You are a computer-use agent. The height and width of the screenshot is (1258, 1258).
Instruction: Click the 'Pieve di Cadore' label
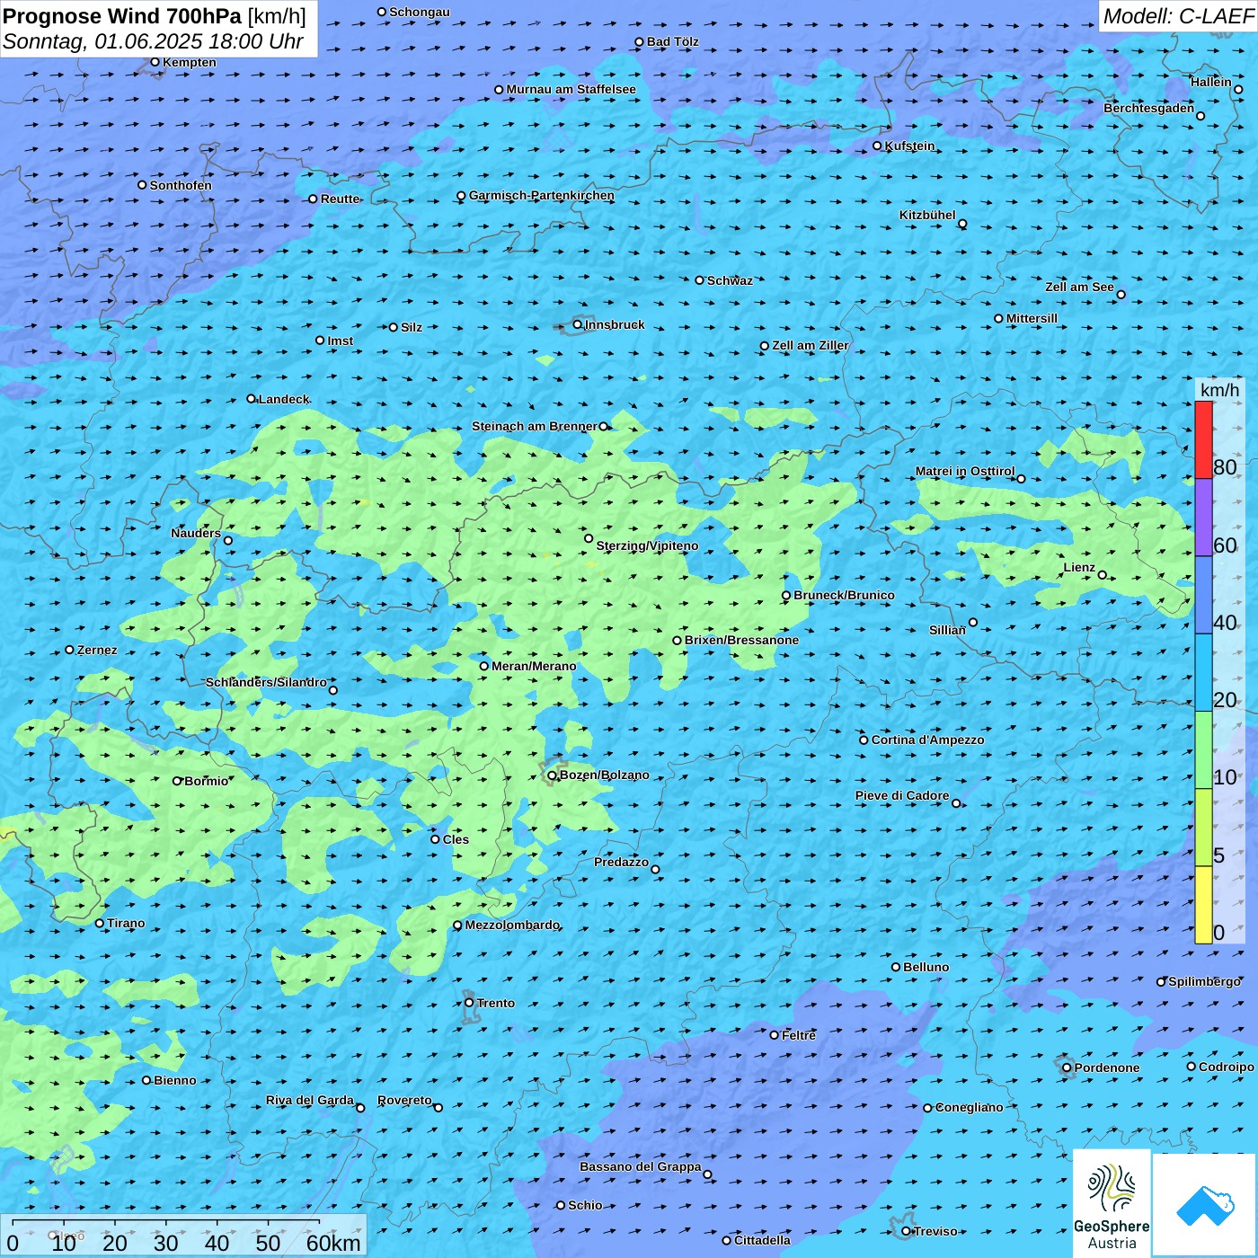point(902,795)
